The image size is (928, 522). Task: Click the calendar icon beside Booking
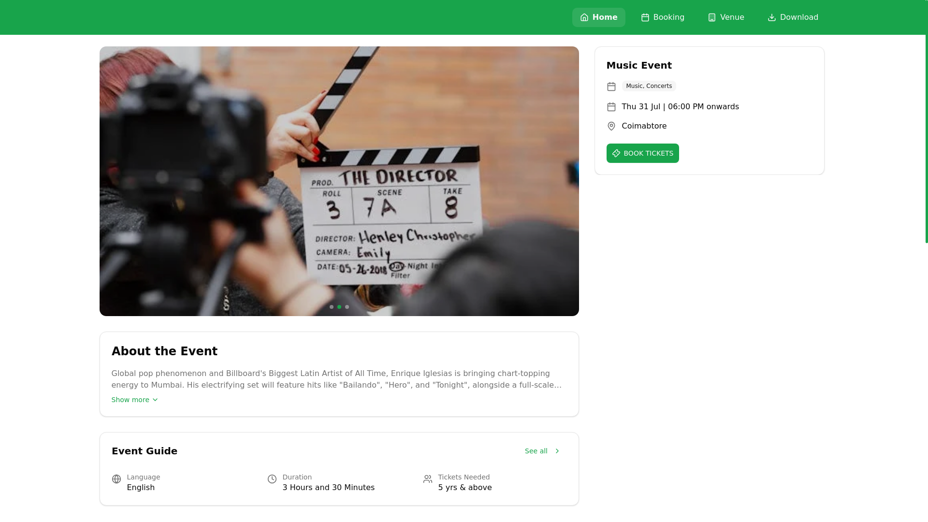[x=645, y=17]
